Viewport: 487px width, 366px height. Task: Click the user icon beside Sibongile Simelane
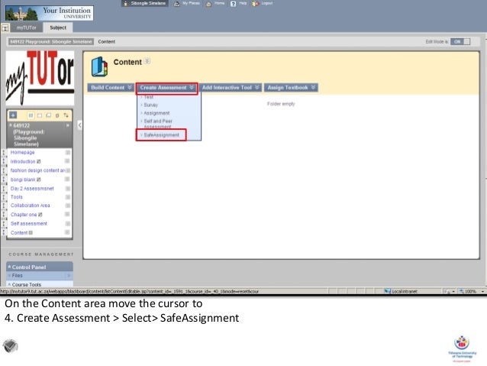click(125, 4)
